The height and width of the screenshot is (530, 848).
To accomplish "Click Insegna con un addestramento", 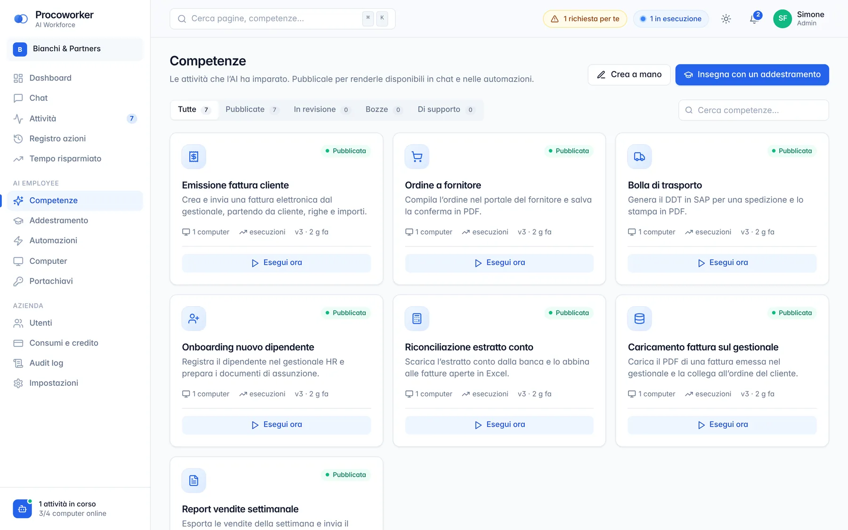I will (752, 75).
